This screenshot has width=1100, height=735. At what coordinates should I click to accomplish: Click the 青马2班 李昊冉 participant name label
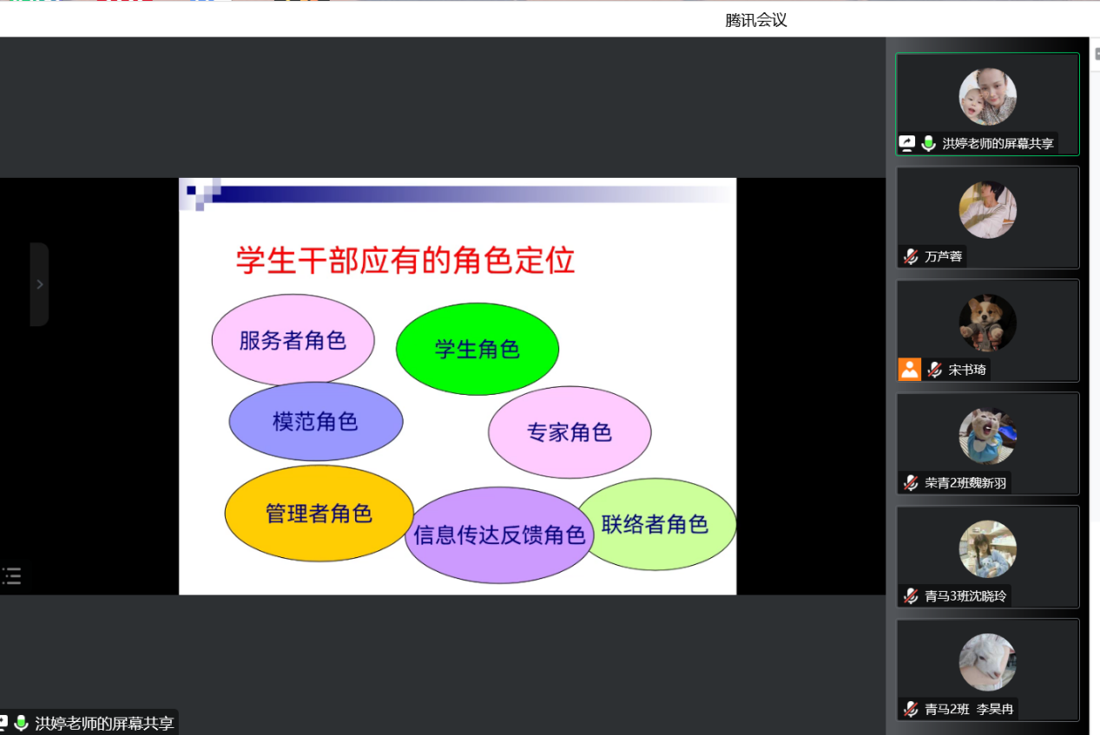tap(968, 709)
